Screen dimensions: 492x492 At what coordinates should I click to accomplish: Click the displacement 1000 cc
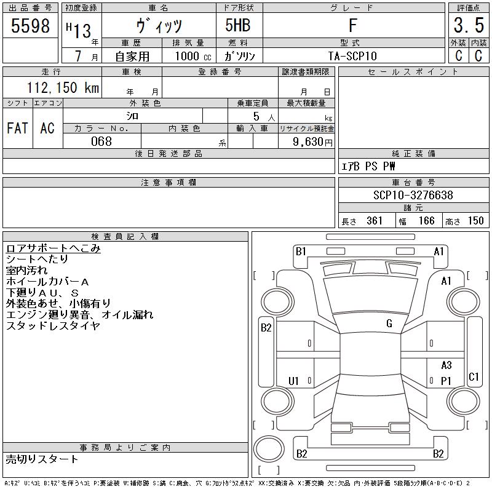193,56
